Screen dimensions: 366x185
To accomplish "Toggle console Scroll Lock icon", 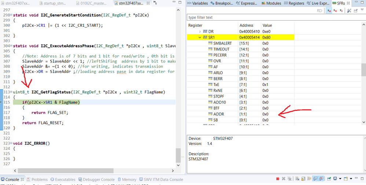I will pyautogui.click(x=303, y=179).
